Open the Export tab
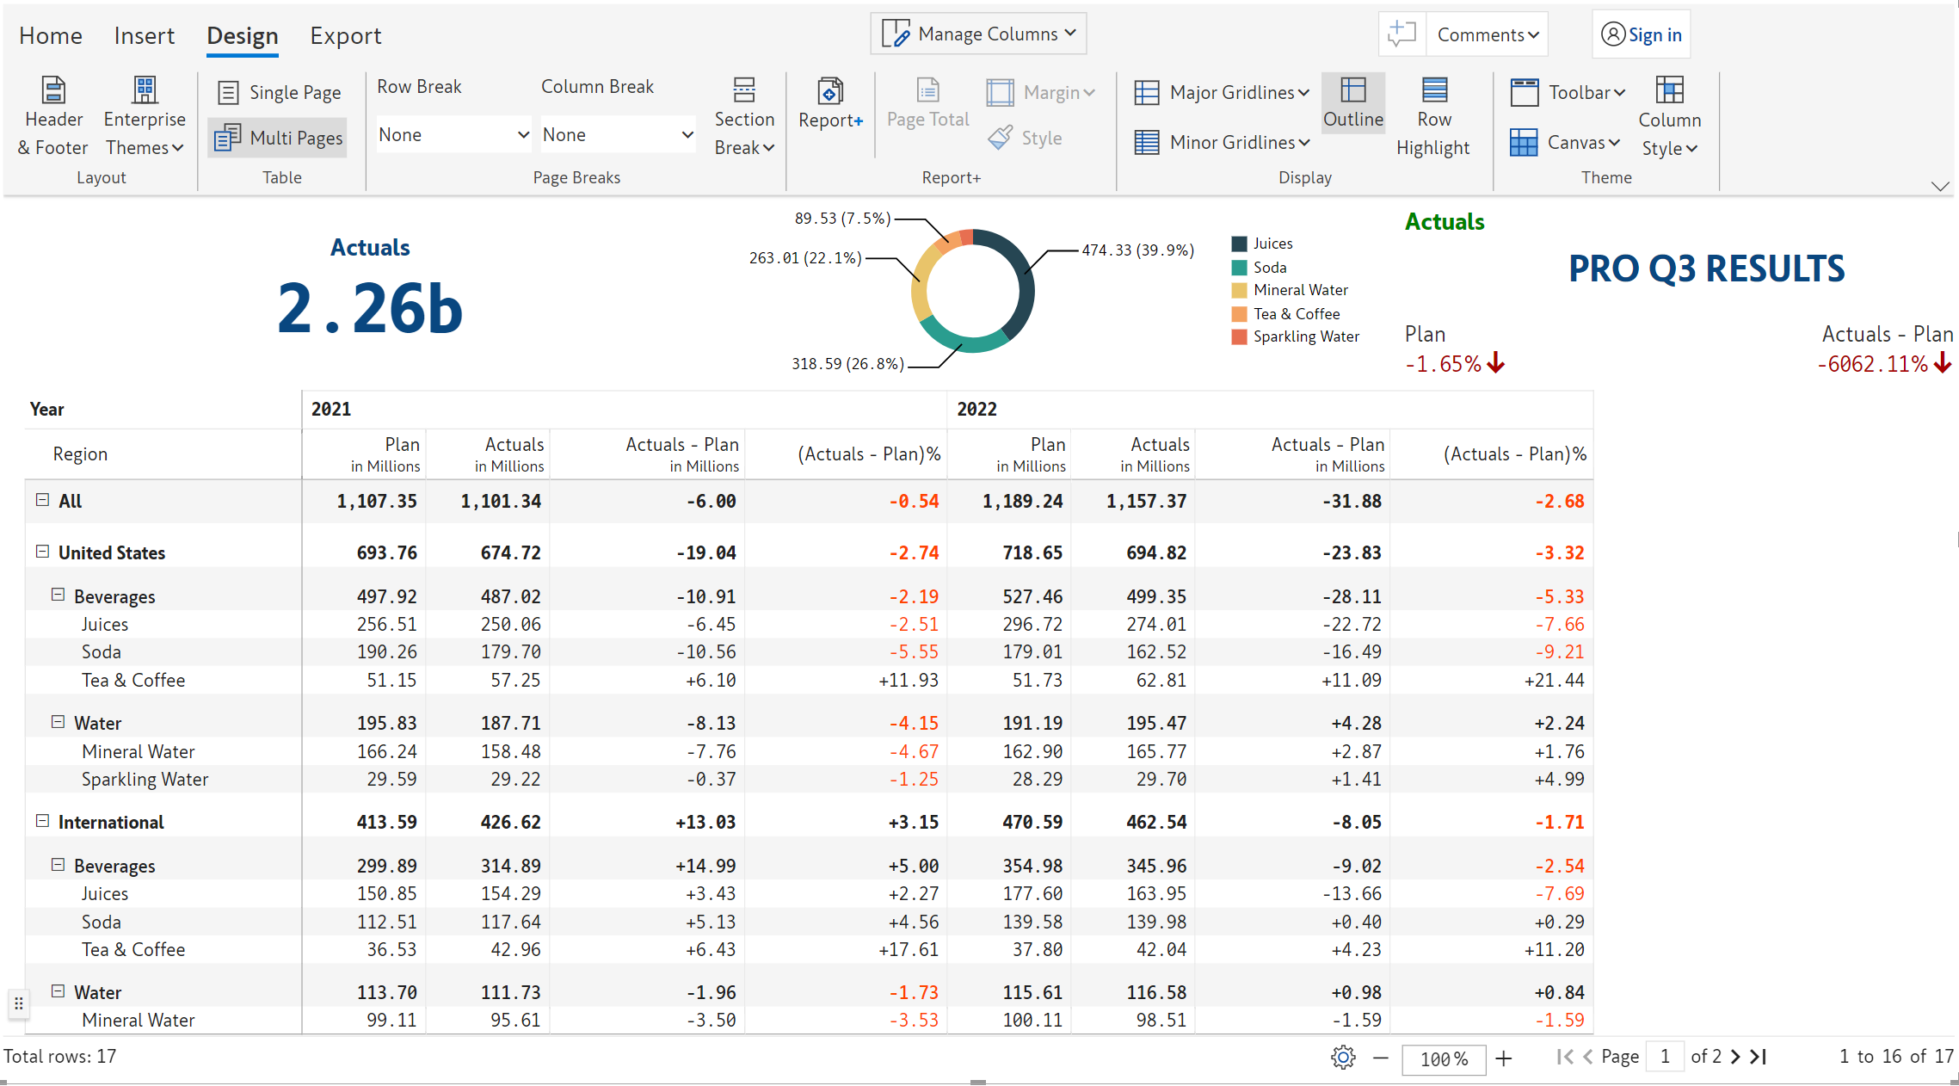The height and width of the screenshot is (1086, 1959). point(345,36)
